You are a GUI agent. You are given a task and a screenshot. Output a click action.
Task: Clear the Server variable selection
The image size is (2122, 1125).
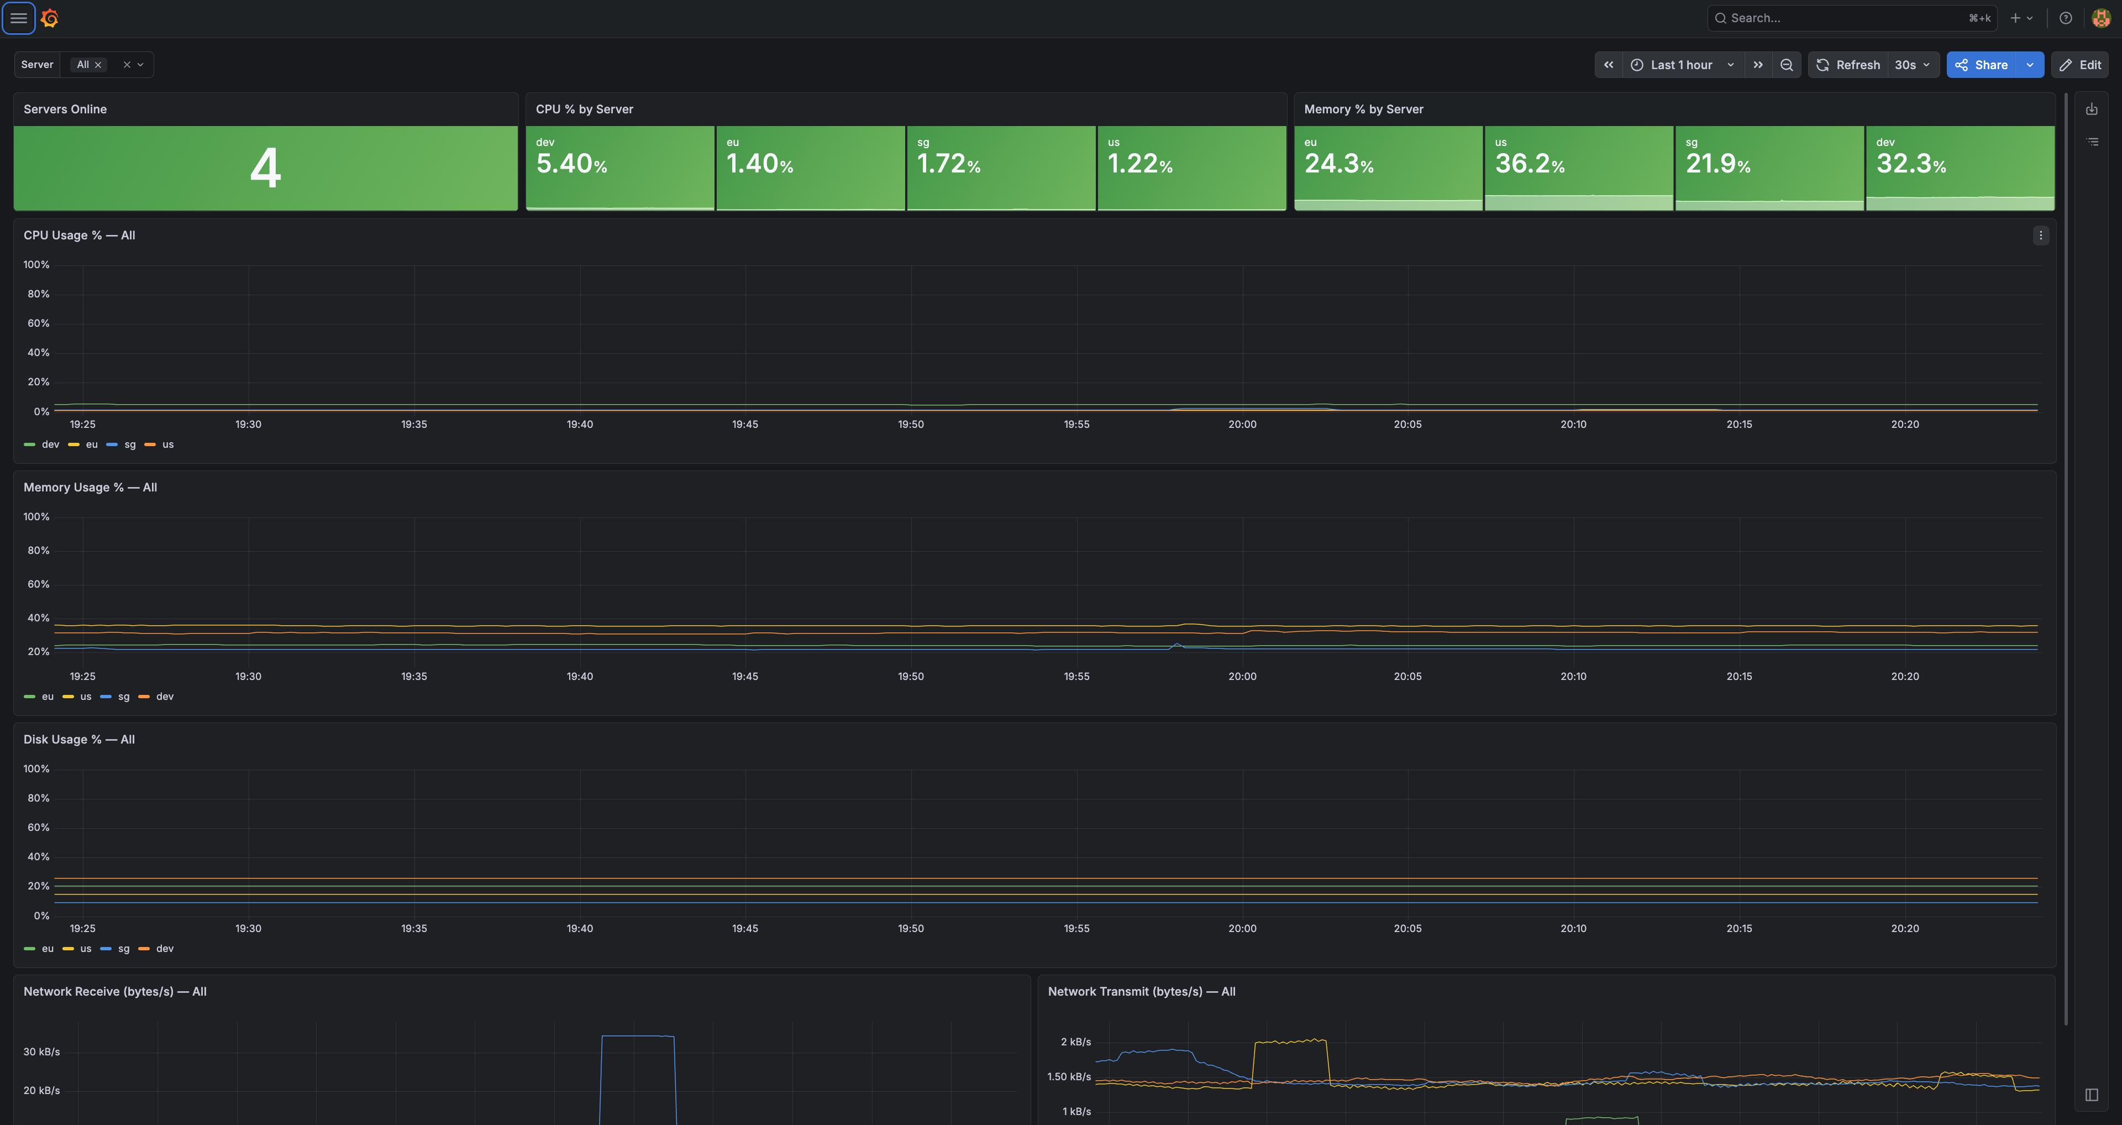coord(127,65)
